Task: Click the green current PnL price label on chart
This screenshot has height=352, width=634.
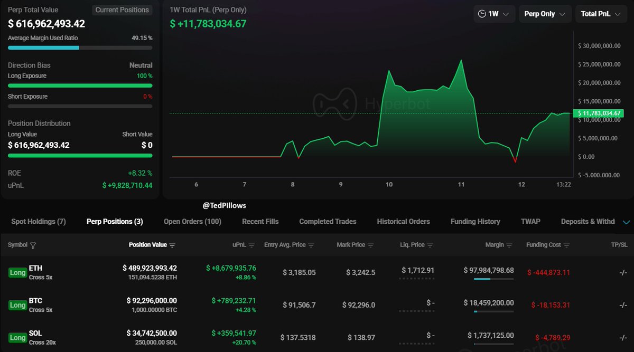Action: [601, 113]
